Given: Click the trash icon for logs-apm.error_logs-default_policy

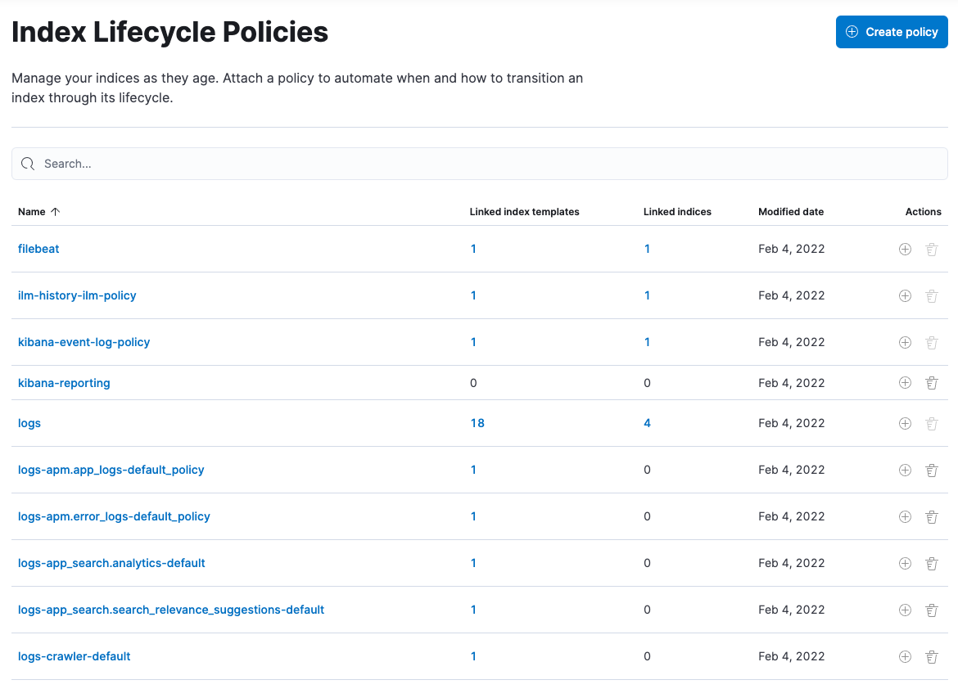Looking at the screenshot, I should click(x=932, y=516).
